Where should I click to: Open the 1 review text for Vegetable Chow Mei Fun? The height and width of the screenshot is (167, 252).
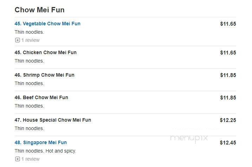(x=31, y=40)
